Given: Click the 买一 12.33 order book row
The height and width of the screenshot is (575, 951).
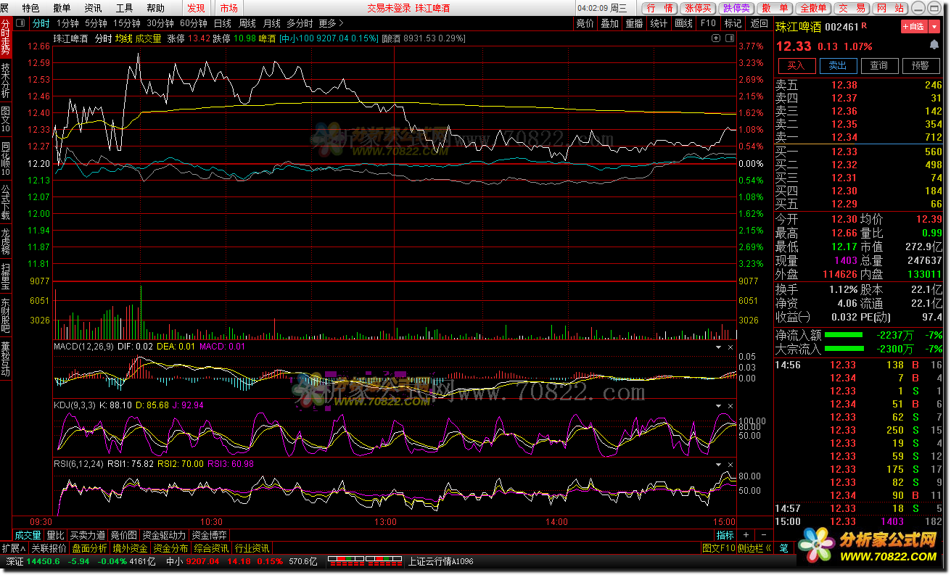Looking at the screenshot, I should click(x=859, y=152).
